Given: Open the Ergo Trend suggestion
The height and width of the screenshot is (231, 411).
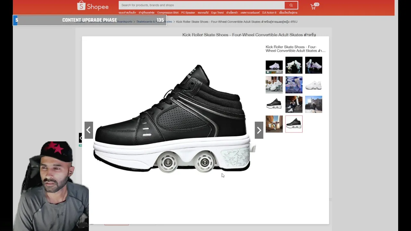Looking at the screenshot, I should click(217, 13).
